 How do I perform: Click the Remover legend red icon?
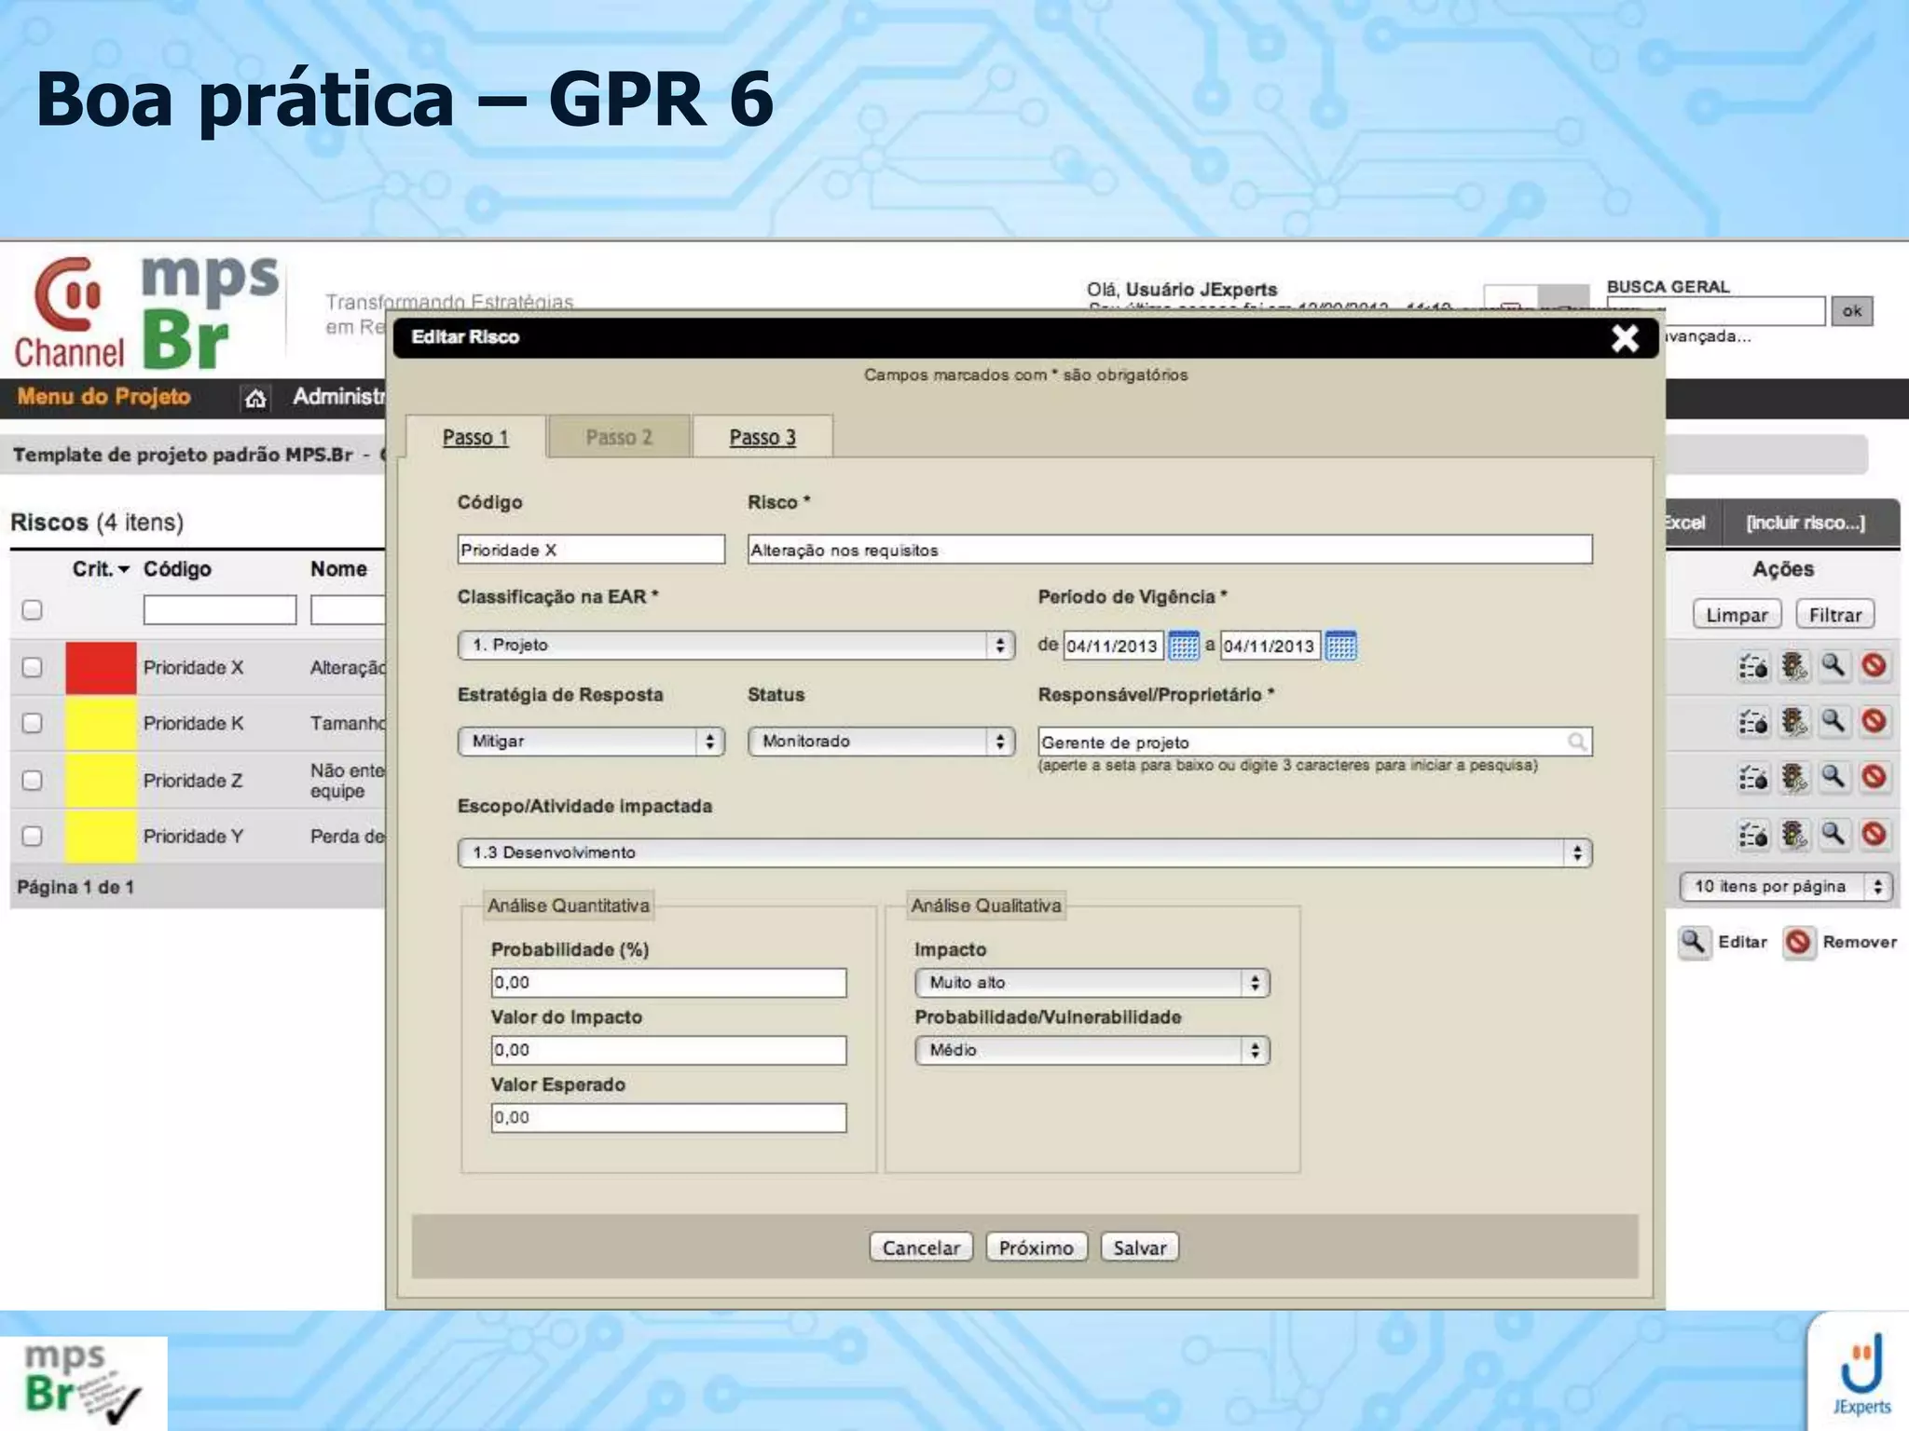[1799, 942]
